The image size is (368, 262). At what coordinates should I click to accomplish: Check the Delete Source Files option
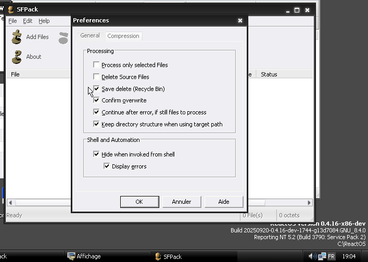[96, 77]
